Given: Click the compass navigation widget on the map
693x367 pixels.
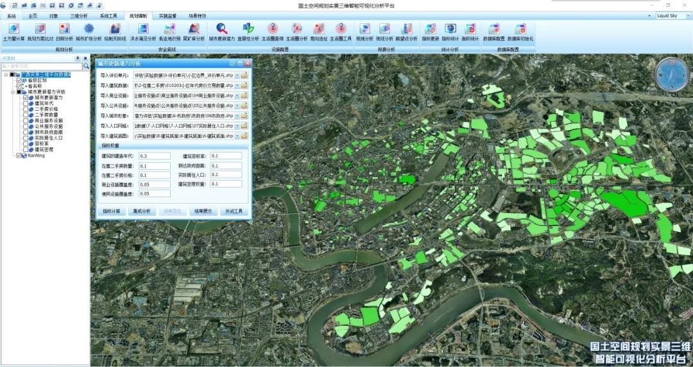Looking at the screenshot, I should pos(671,74).
